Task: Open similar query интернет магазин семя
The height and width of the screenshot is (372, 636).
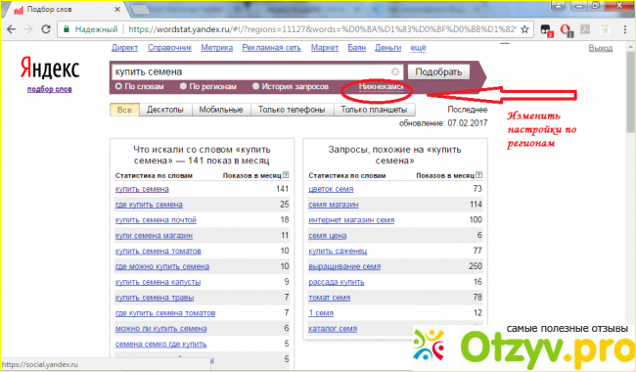Action: tap(351, 220)
